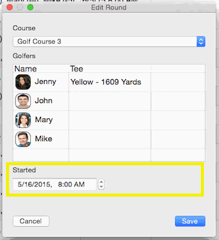The height and width of the screenshot is (240, 219).
Task: Click the 5/16/2015 date field
Action: coord(54,185)
